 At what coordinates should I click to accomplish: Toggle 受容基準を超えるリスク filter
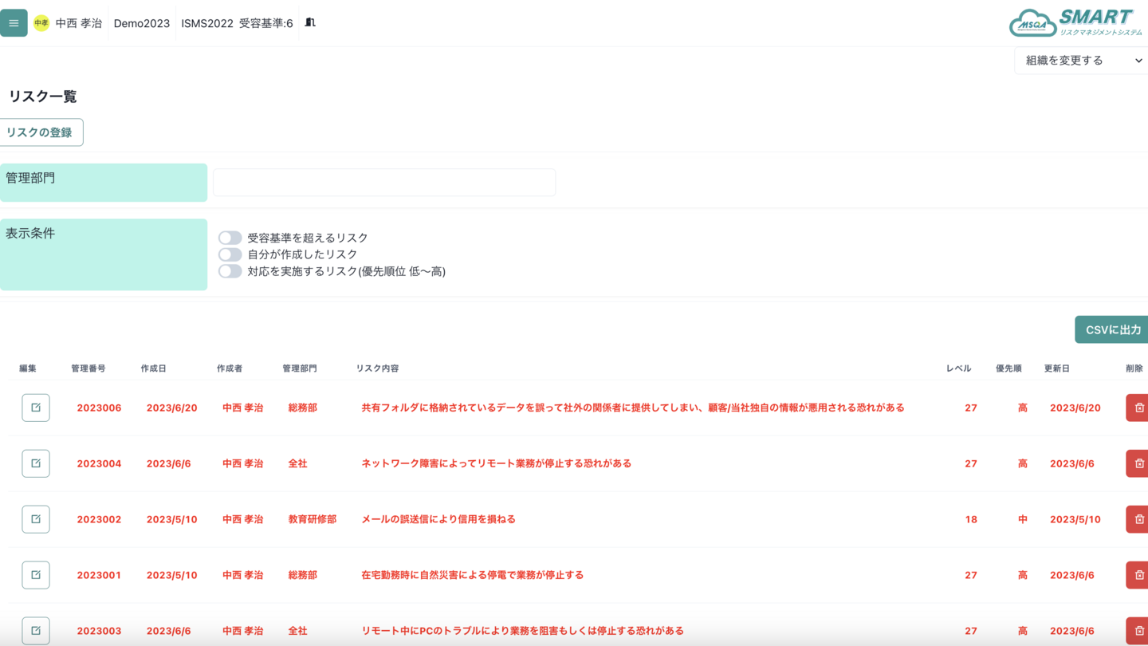(x=230, y=238)
